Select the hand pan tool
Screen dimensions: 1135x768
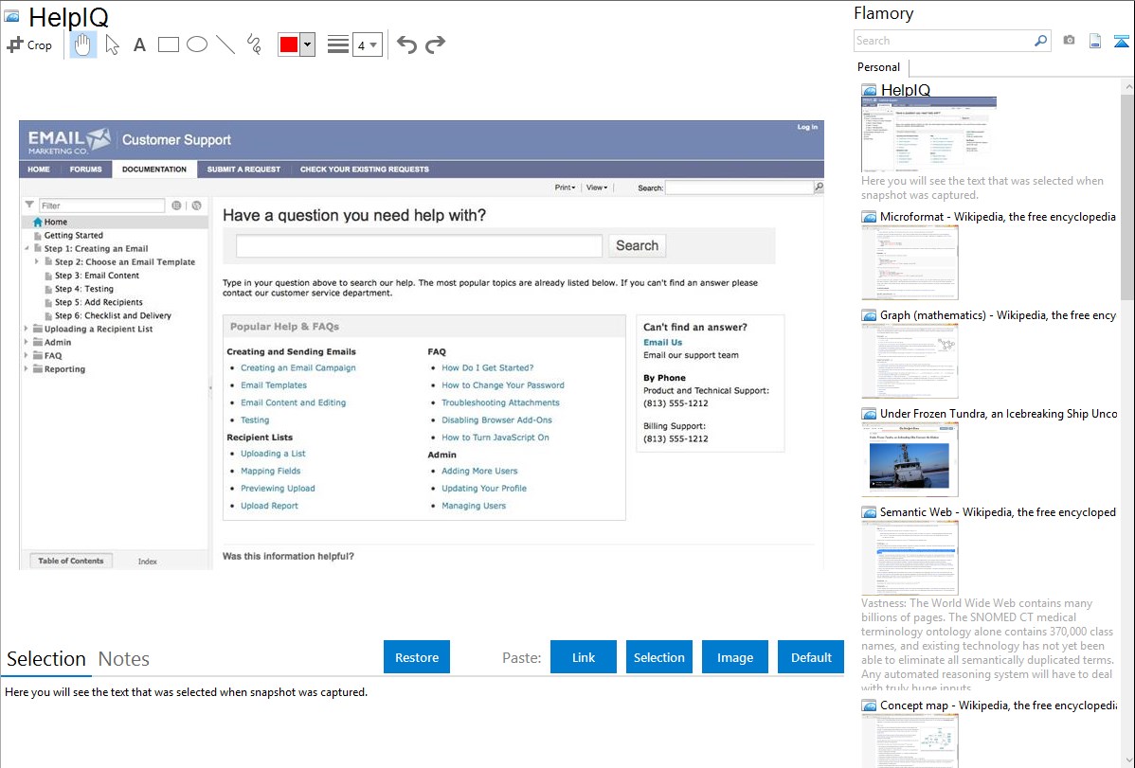pos(82,45)
